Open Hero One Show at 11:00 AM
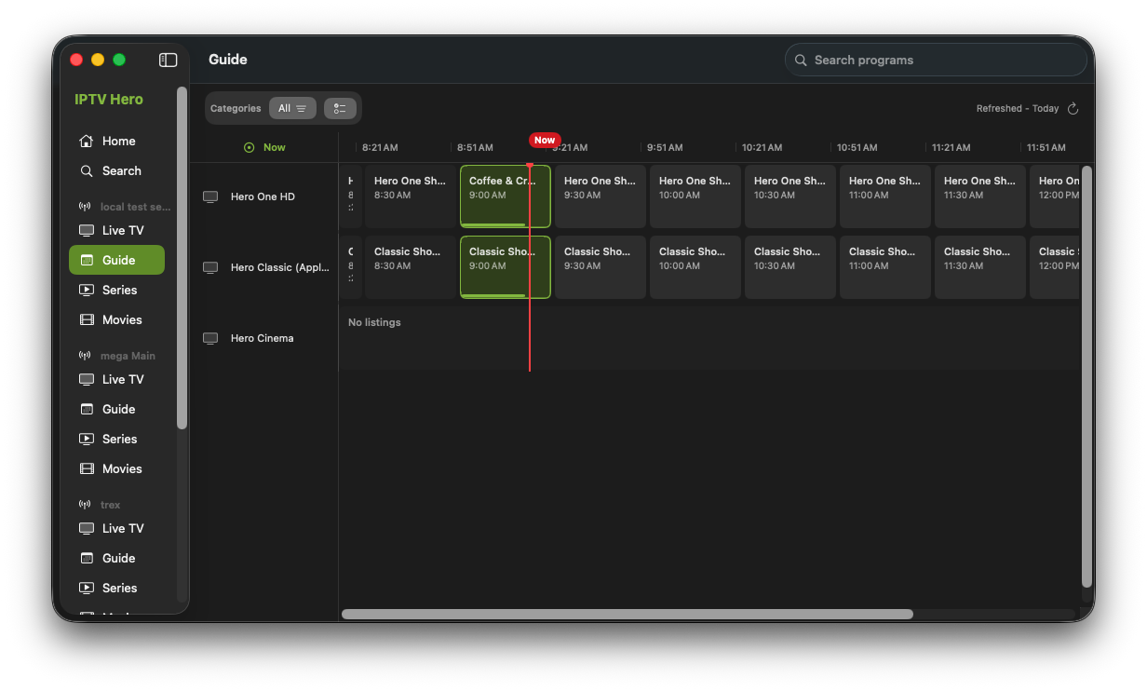 tap(885, 196)
